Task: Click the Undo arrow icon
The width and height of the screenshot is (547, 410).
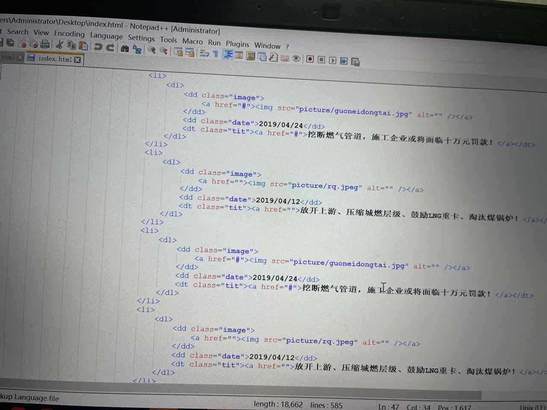Action: click(98, 47)
